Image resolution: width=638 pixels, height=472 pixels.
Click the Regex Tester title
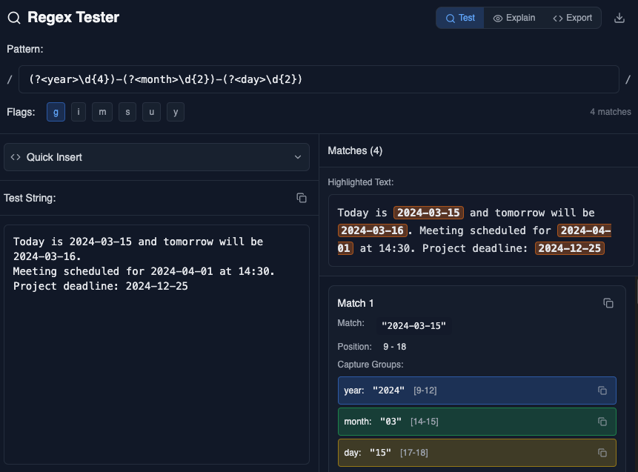pyautogui.click(x=73, y=18)
